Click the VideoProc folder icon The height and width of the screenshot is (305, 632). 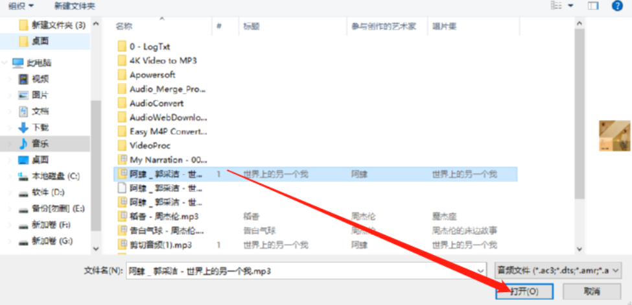(122, 145)
